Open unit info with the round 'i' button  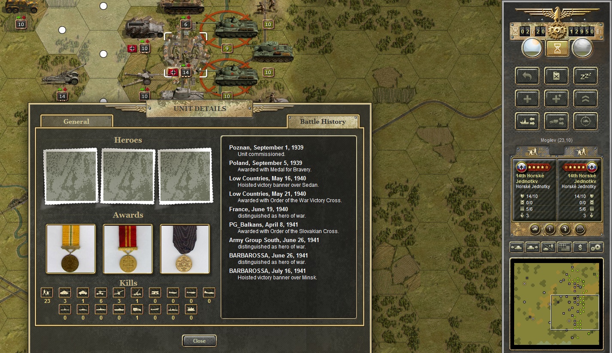pyautogui.click(x=550, y=229)
